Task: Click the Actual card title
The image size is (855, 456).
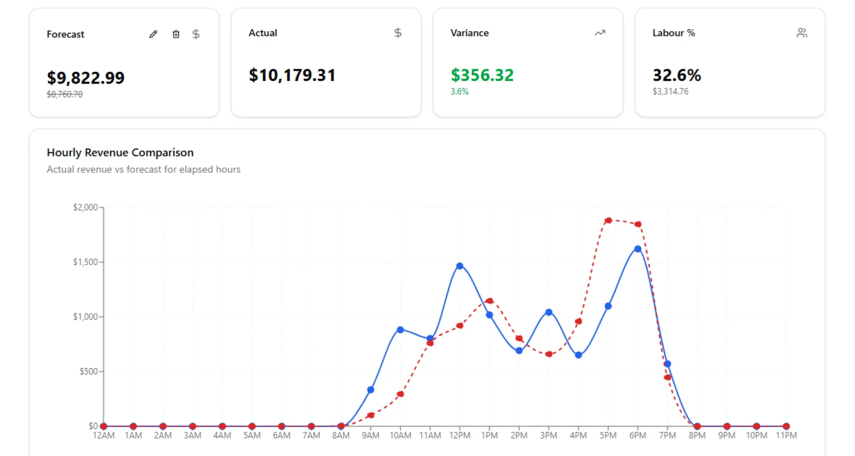Action: coord(262,33)
